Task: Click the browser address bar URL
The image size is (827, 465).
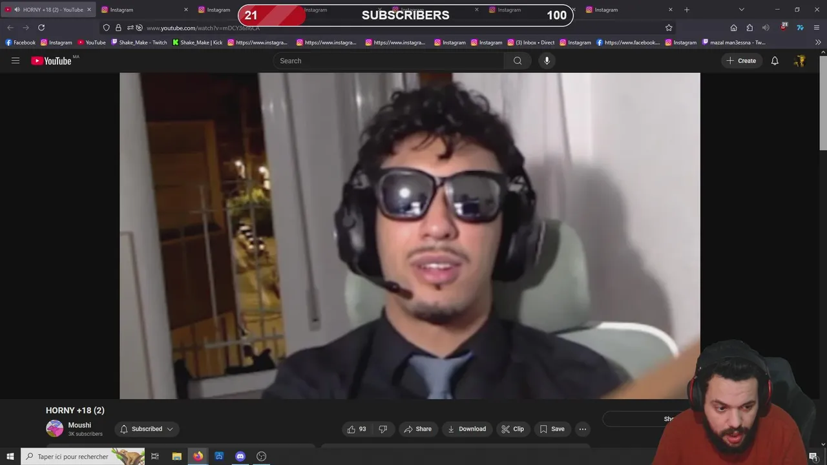Action: (x=204, y=28)
